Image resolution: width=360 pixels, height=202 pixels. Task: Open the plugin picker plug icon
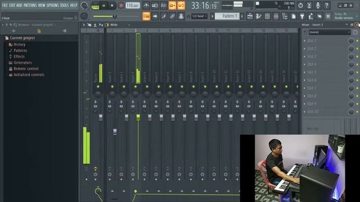(x=302, y=16)
